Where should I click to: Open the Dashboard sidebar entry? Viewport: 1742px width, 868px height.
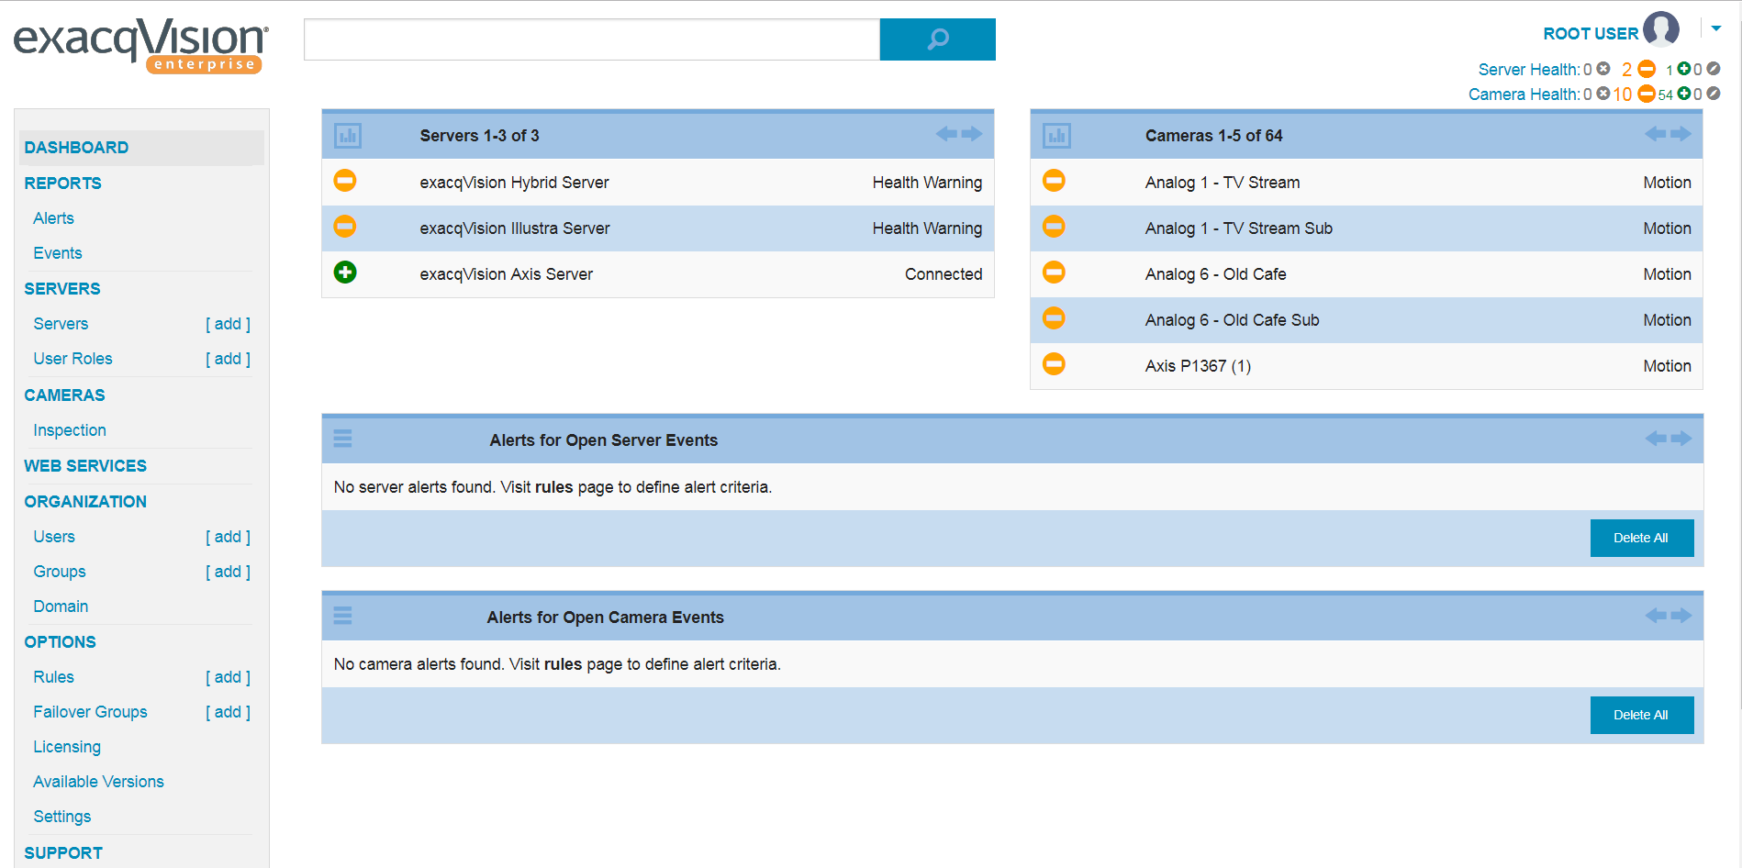coord(76,147)
